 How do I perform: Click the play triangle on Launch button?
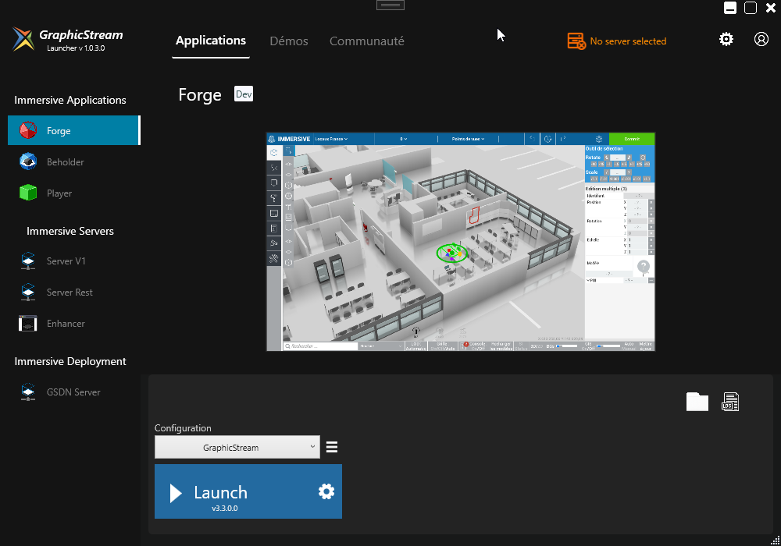[x=175, y=493]
